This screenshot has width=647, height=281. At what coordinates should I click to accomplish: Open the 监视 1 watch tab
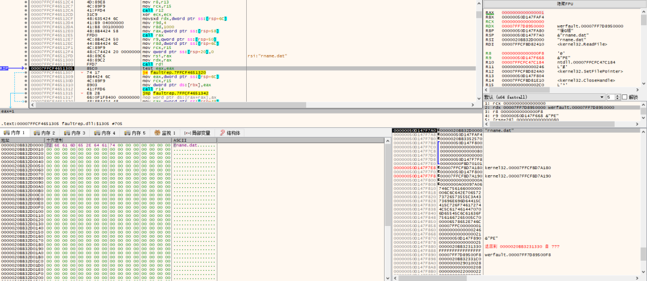coord(165,133)
